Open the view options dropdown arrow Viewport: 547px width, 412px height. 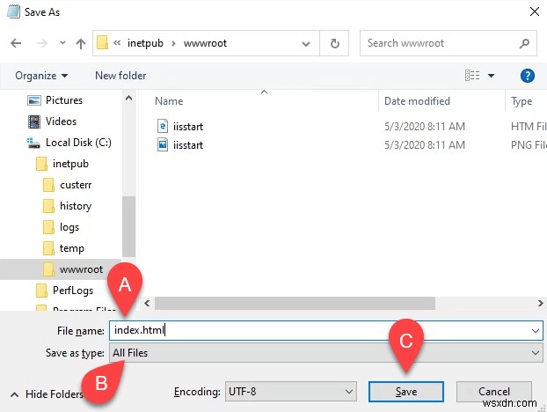[491, 76]
